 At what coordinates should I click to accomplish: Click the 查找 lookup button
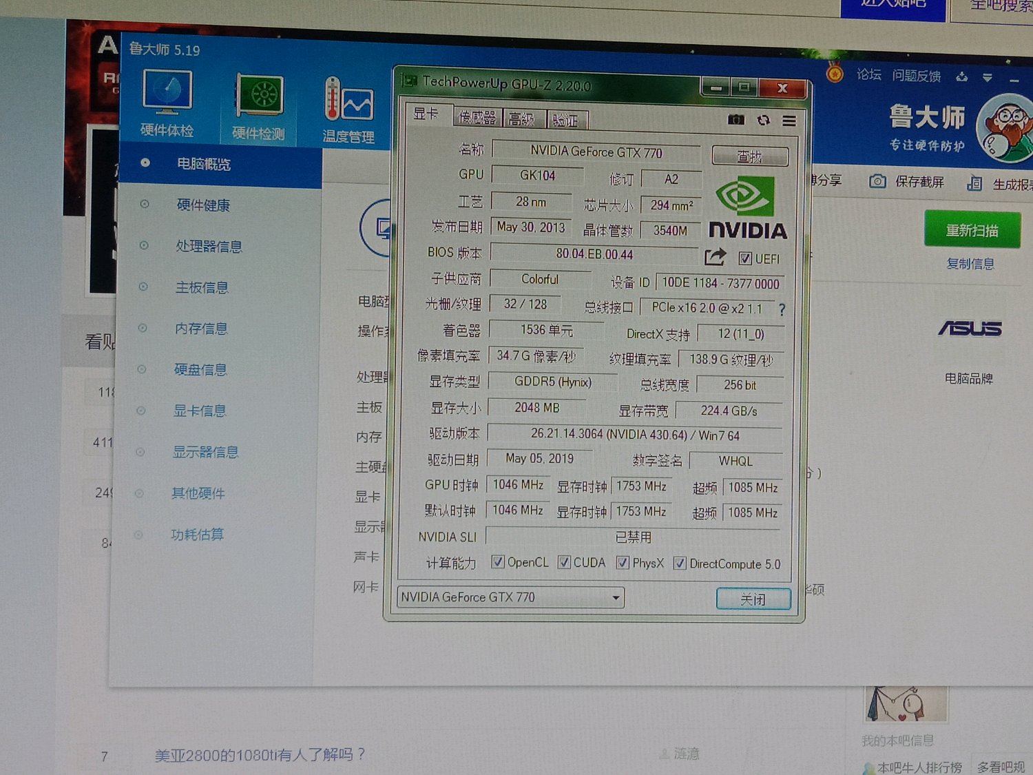point(750,156)
